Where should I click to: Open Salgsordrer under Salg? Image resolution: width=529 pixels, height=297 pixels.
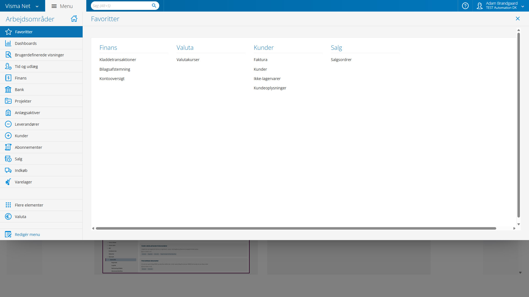[341, 60]
